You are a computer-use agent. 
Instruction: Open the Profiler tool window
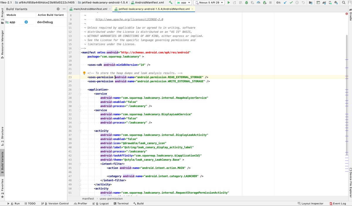(x=81, y=203)
